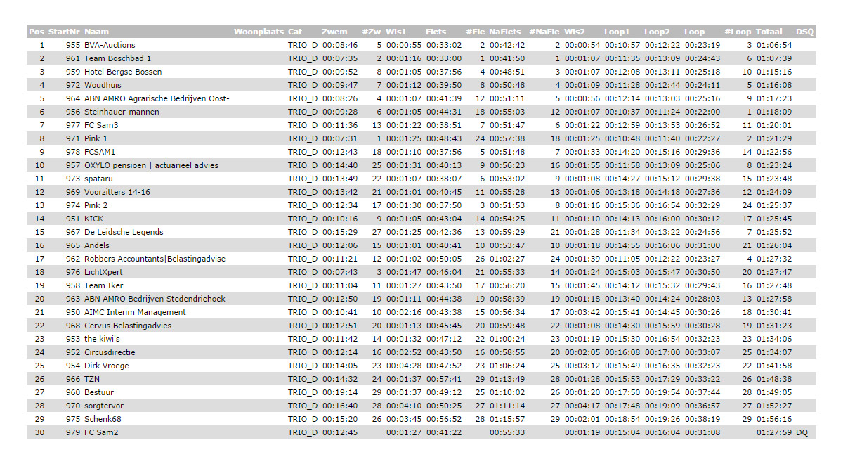Click the Wis1 column header
The image size is (843, 464).
(x=396, y=32)
